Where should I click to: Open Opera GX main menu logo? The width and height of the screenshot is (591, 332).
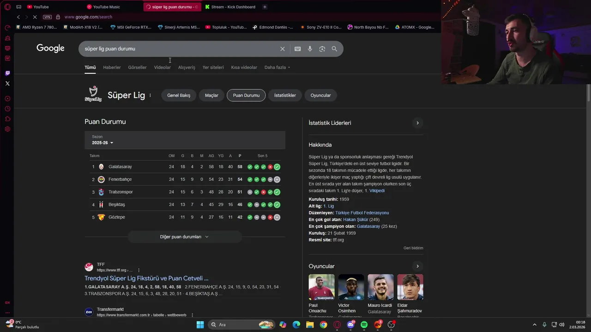pos(7,7)
